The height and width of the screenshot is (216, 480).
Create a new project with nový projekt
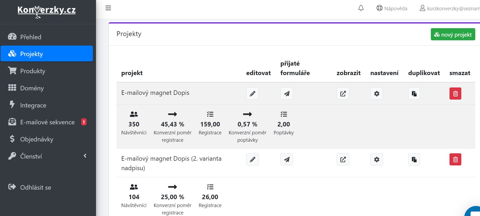click(x=453, y=35)
